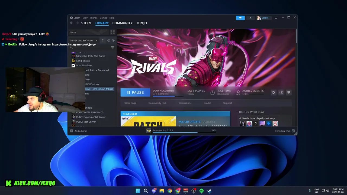The image size is (347, 195).
Task: Open File Explorer from the taskbar
Action: (x=162, y=191)
